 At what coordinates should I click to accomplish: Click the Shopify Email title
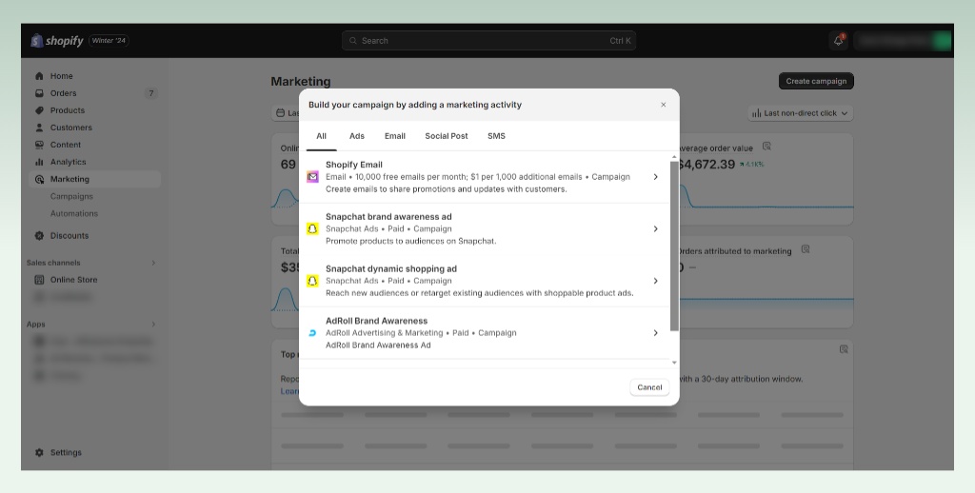[x=354, y=165]
